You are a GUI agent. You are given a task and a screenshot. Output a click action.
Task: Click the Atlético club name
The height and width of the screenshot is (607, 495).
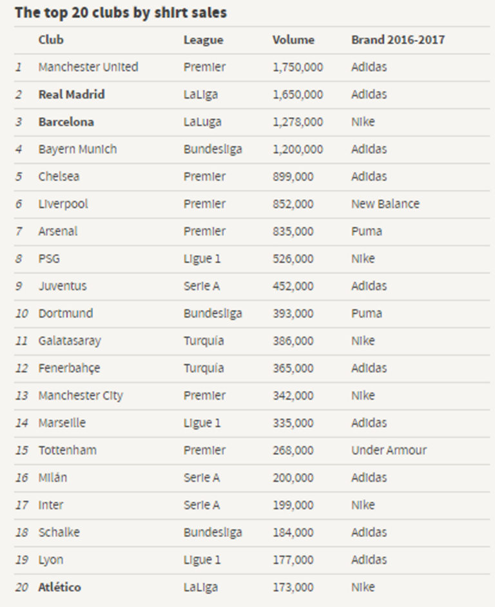click(x=59, y=587)
